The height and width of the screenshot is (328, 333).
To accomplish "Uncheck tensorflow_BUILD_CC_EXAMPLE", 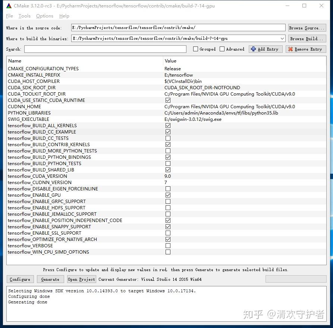I will (x=168, y=132).
